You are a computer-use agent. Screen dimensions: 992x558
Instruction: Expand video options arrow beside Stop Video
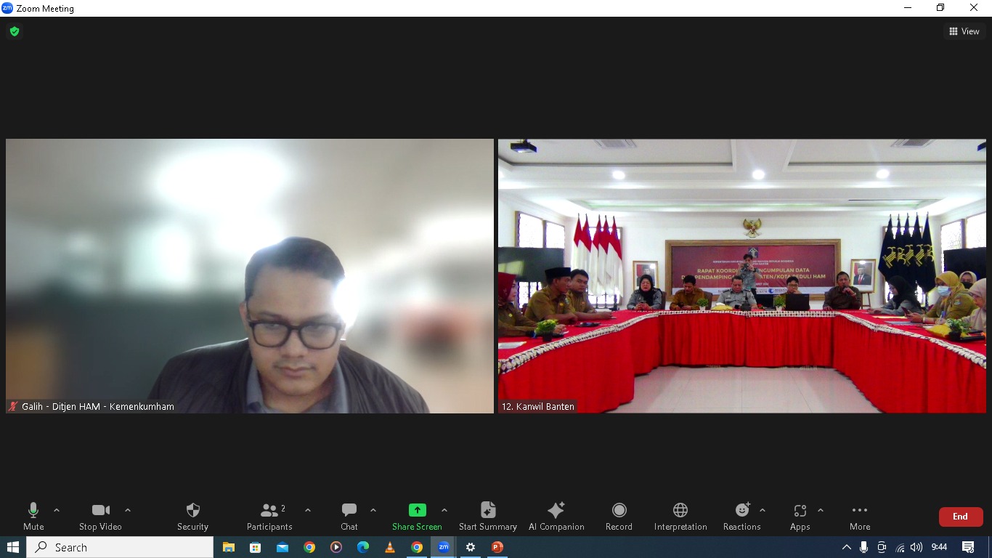(128, 510)
